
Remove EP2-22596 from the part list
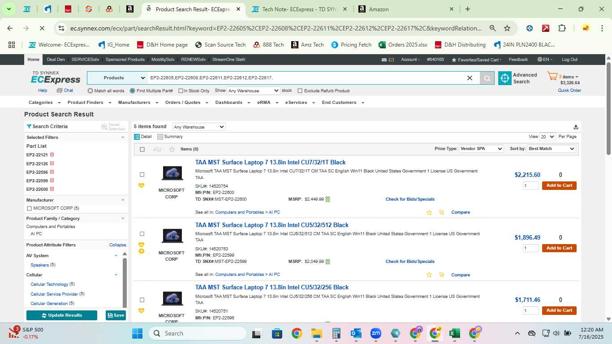(x=52, y=172)
